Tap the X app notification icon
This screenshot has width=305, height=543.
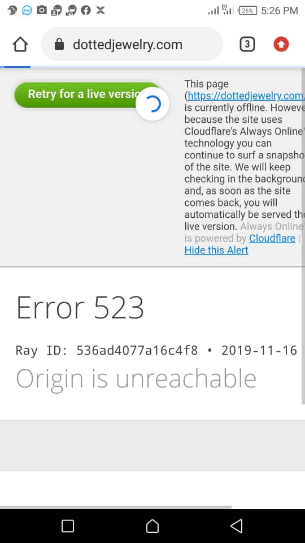[x=101, y=10]
